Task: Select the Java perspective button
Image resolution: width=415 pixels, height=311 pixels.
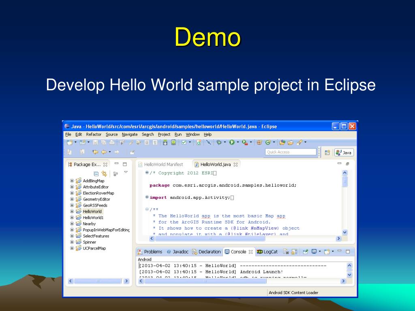Action: tap(344, 153)
